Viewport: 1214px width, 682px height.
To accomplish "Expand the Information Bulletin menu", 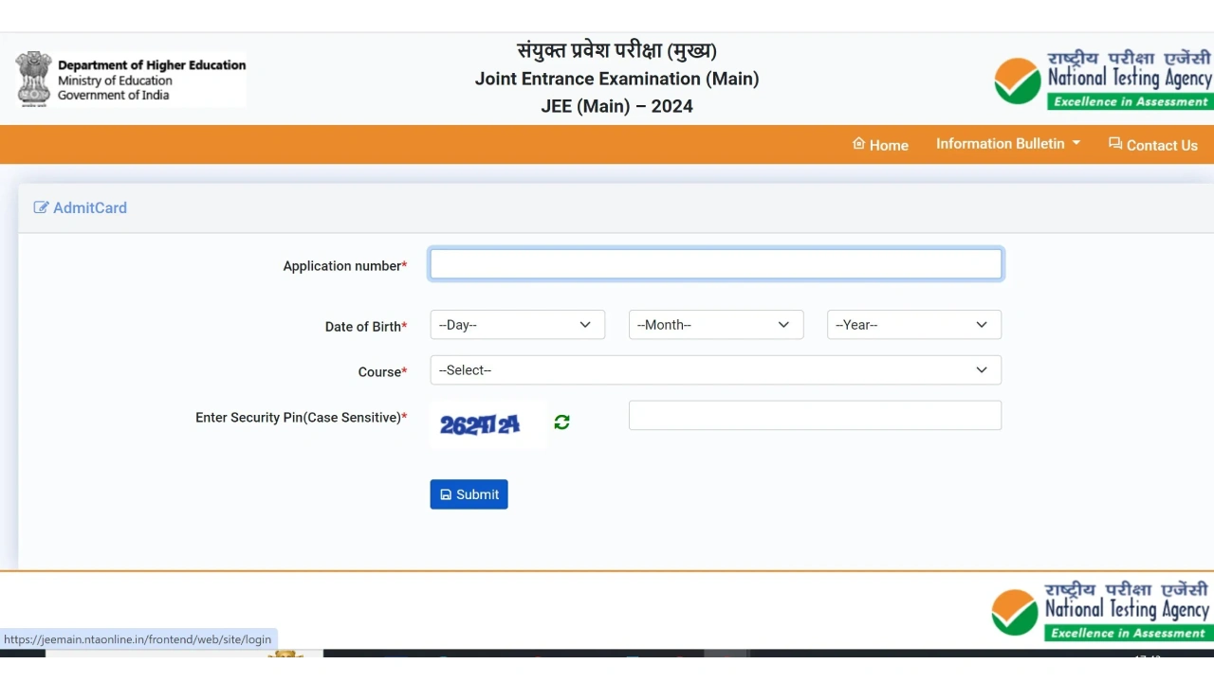I will [1007, 143].
